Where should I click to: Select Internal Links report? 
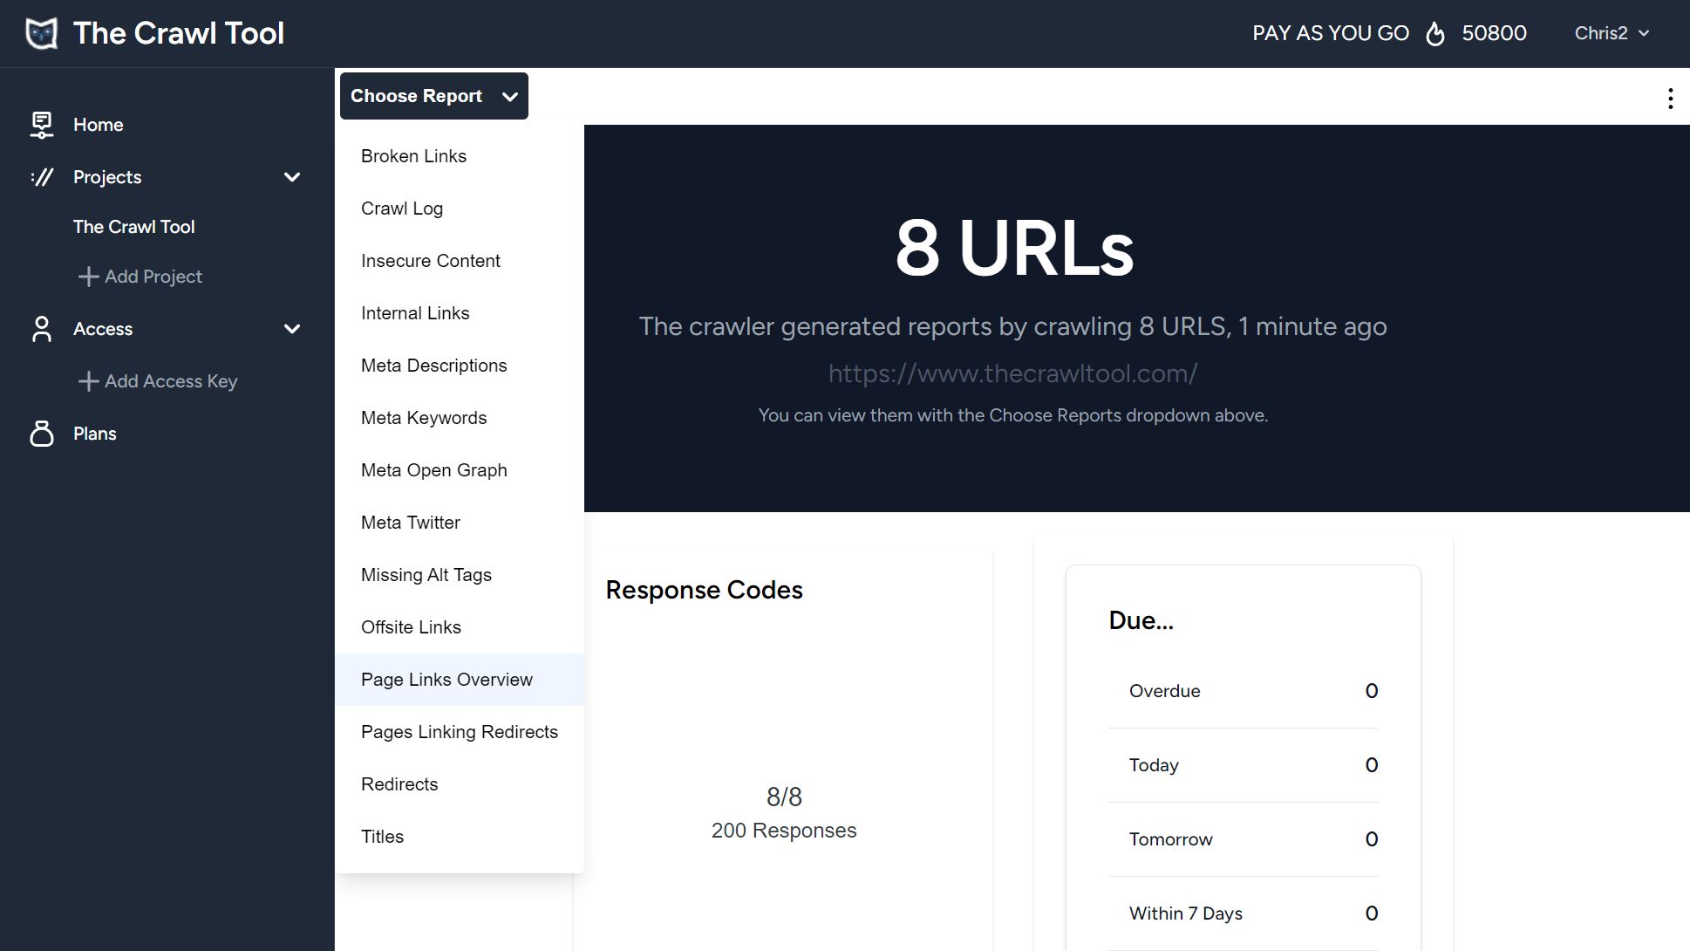point(460,313)
